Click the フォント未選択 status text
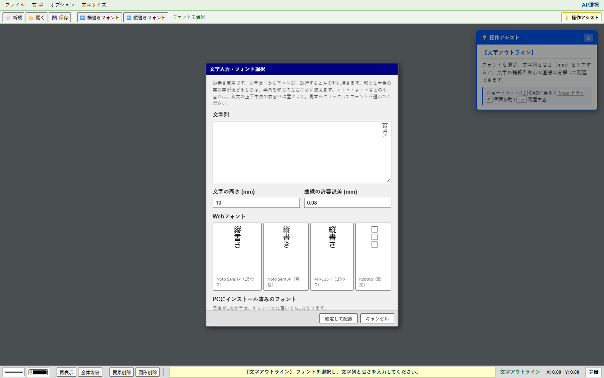This screenshot has width=604, height=378. (189, 17)
